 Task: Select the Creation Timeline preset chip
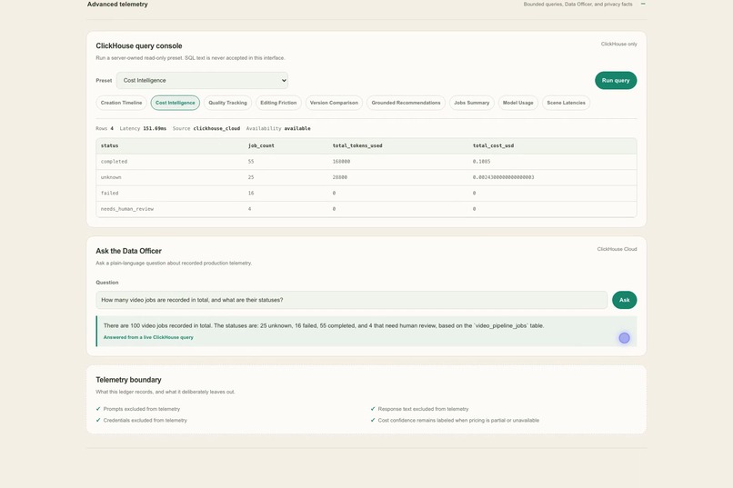click(x=121, y=103)
